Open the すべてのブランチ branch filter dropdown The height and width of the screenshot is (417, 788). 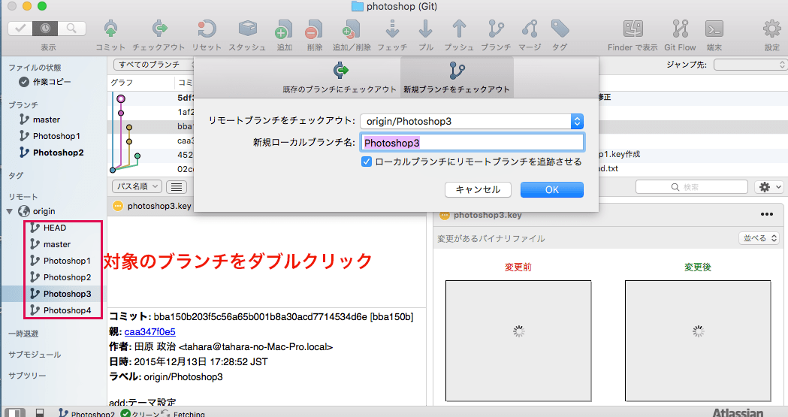153,65
